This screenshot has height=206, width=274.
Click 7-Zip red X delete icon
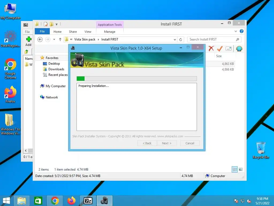[211, 49]
